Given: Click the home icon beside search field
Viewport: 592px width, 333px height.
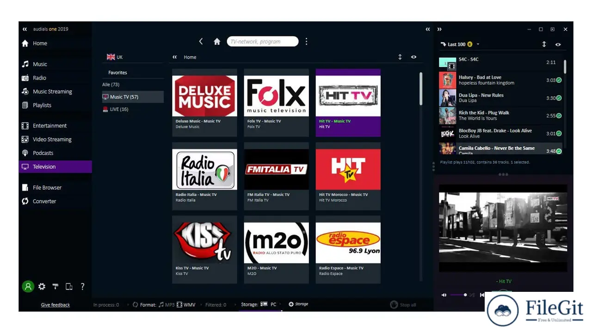Looking at the screenshot, I should tap(217, 42).
